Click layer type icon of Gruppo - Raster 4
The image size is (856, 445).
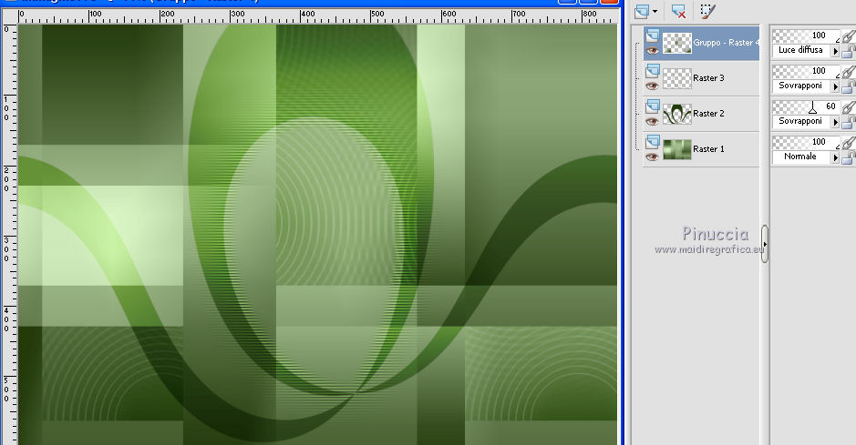point(652,36)
